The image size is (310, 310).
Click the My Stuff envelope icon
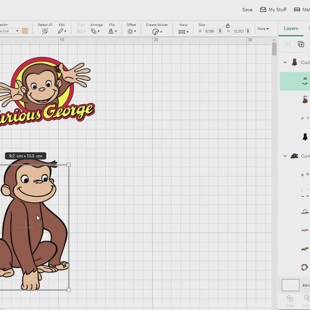[263, 10]
